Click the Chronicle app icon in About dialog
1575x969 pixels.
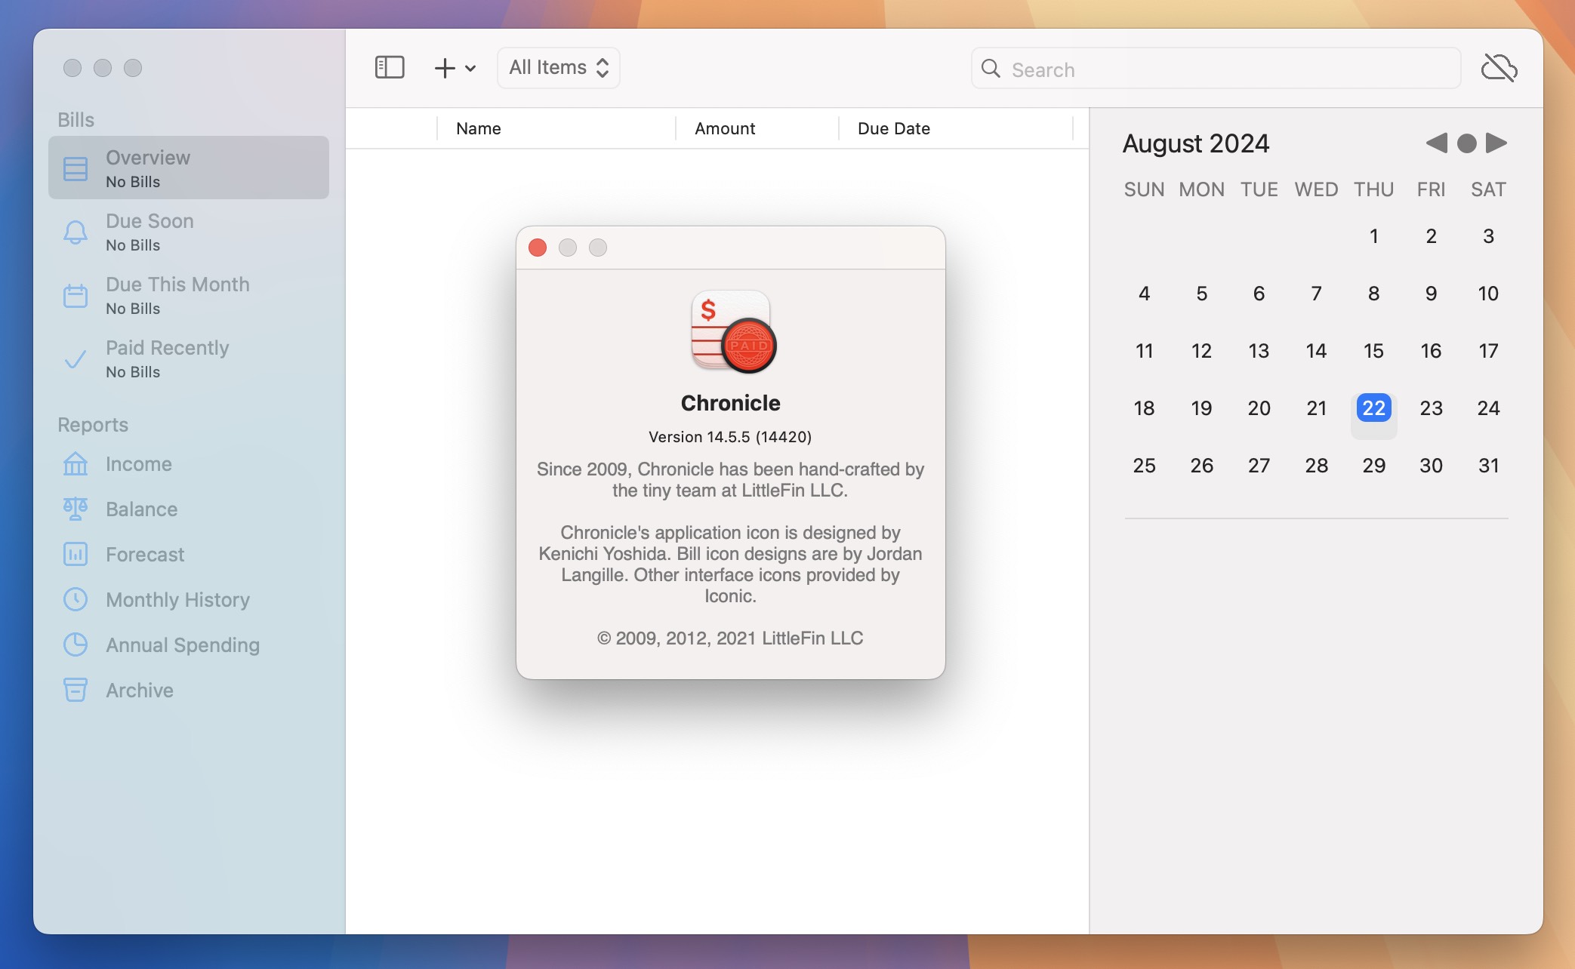(x=733, y=331)
